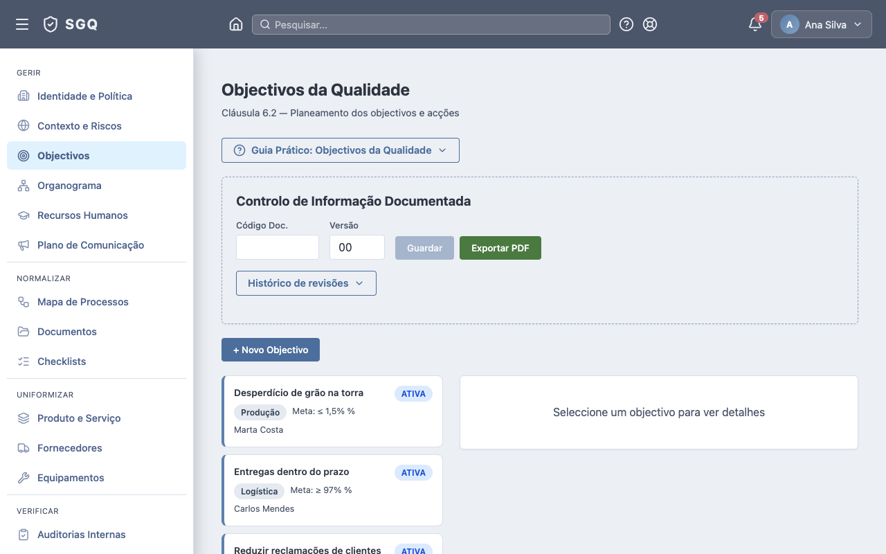The width and height of the screenshot is (886, 554).
Task: Click Recursos Humanos graduation cap icon
Action: (x=24, y=215)
